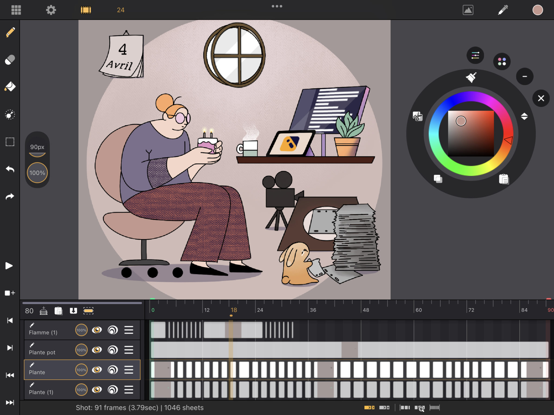Image resolution: width=554 pixels, height=415 pixels.
Task: Pick the current color swatch circle
Action: tap(537, 10)
